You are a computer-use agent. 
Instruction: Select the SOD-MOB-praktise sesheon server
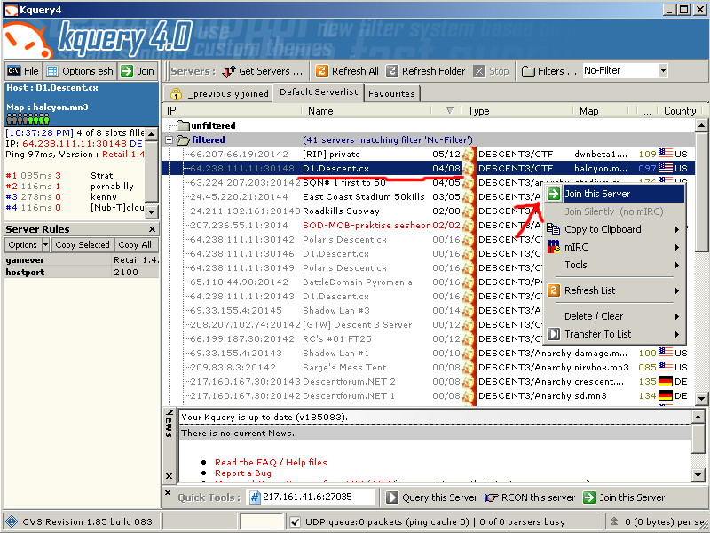click(367, 226)
